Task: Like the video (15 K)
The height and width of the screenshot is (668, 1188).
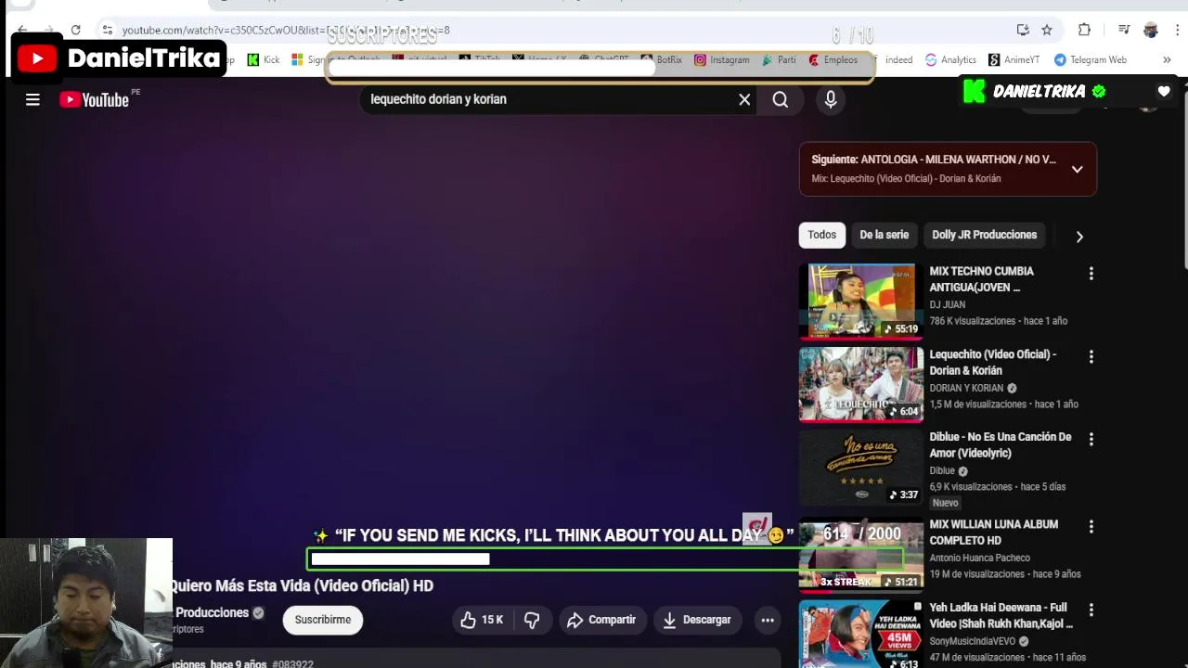Action: pyautogui.click(x=483, y=620)
